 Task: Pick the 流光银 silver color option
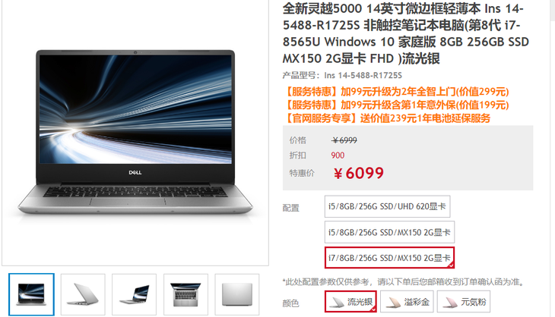pyautogui.click(x=350, y=302)
